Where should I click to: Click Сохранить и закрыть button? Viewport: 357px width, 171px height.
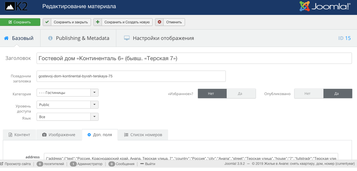67,22
